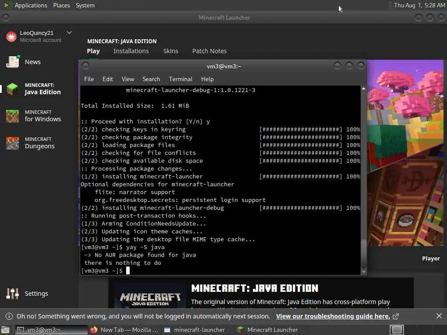Click the Microsoft account label
This screenshot has height=335, width=447.
coord(41,40)
